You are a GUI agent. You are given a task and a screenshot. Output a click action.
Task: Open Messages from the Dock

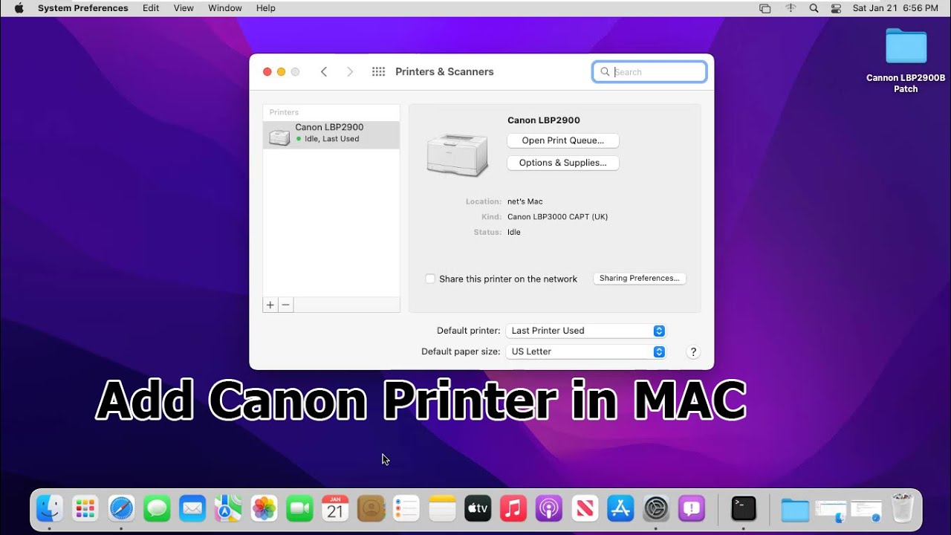[x=157, y=508]
